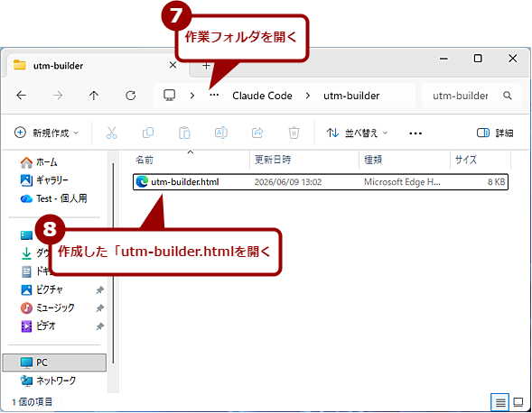Sort by the 更新日時 column header

coord(273,160)
